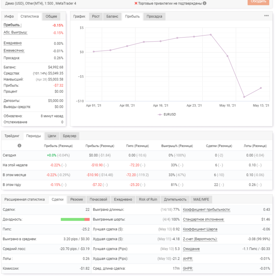Click the red X trading privileges icon
The width and height of the screenshot is (275, 276).
pyautogui.click(x=136, y=3)
